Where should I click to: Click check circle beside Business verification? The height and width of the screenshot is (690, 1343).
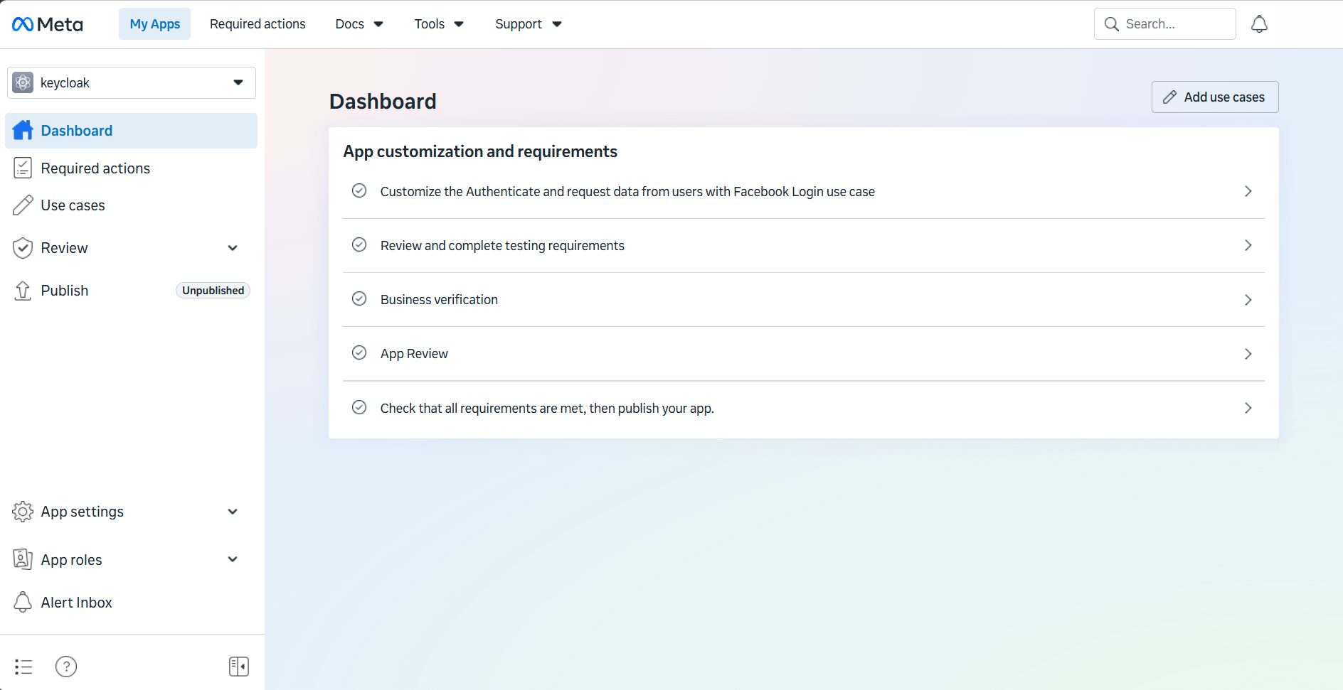click(359, 298)
